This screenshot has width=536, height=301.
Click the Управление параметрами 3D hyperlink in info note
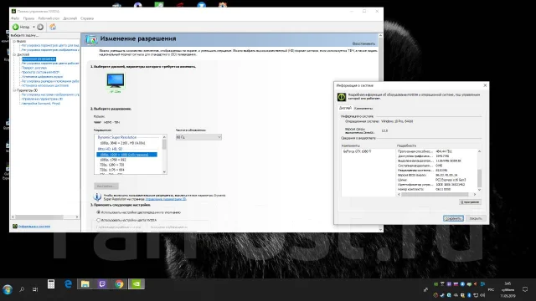(x=166, y=199)
